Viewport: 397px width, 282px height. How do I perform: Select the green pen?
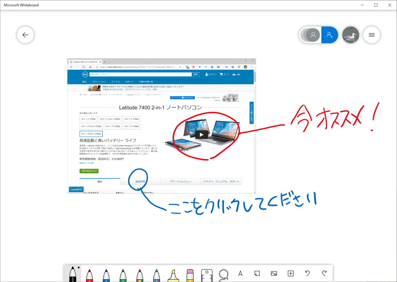pyautogui.click(x=123, y=275)
